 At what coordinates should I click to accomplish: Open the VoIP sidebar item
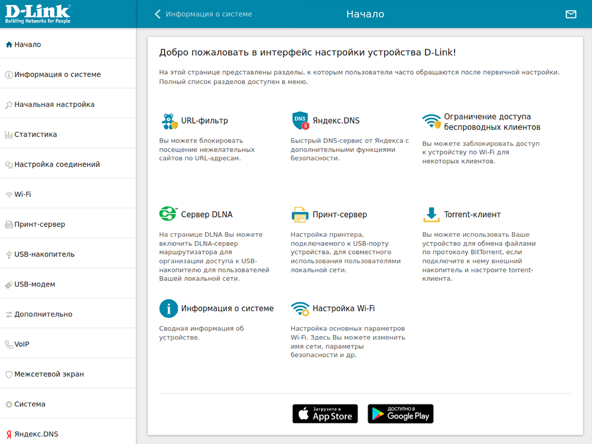(22, 344)
